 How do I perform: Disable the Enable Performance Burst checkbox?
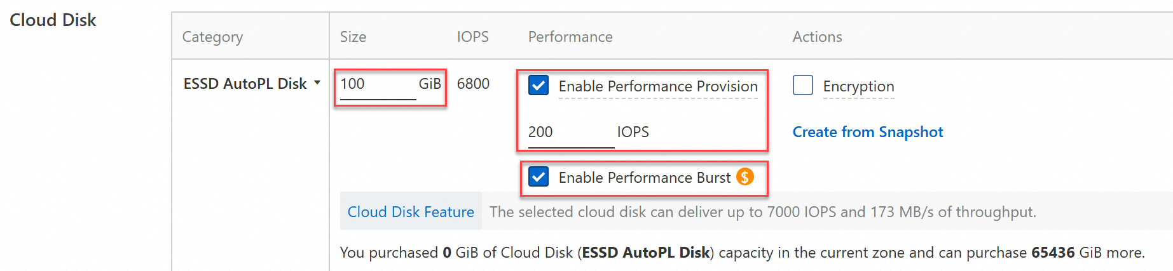point(538,176)
